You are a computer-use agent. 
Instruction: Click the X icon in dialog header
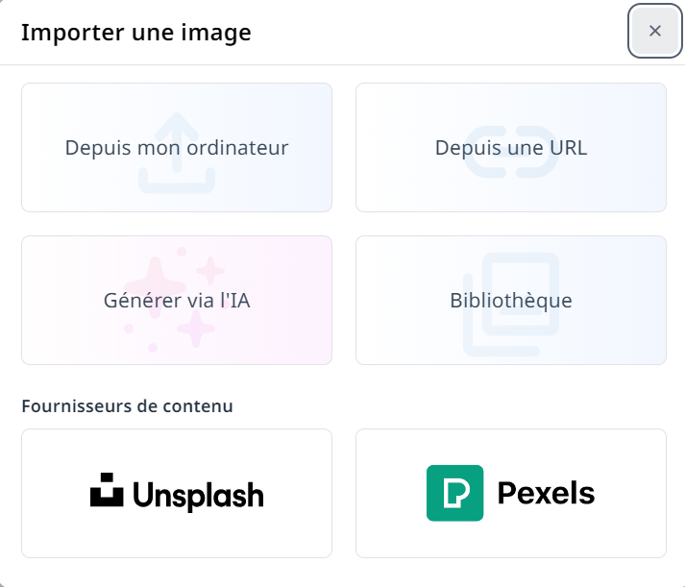[655, 31]
